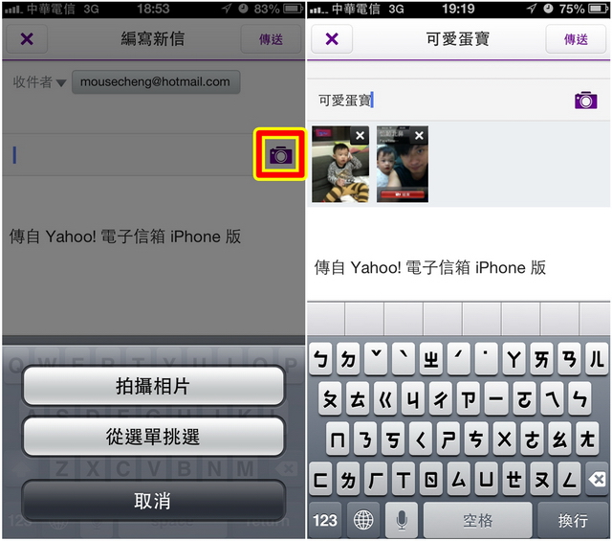Tap the ㄋ key on the keyboard
The width and height of the screenshot is (612, 541).
(x=365, y=440)
